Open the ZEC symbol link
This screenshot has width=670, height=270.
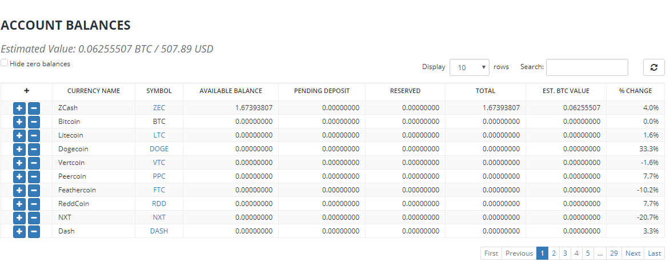pos(159,108)
